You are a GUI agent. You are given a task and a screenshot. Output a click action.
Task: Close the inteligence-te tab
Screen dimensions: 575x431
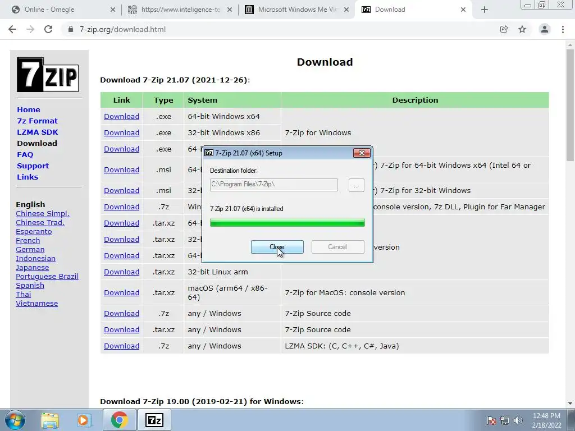[230, 10]
